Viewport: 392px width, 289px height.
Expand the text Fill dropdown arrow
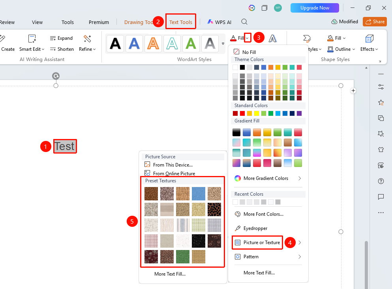(x=247, y=38)
